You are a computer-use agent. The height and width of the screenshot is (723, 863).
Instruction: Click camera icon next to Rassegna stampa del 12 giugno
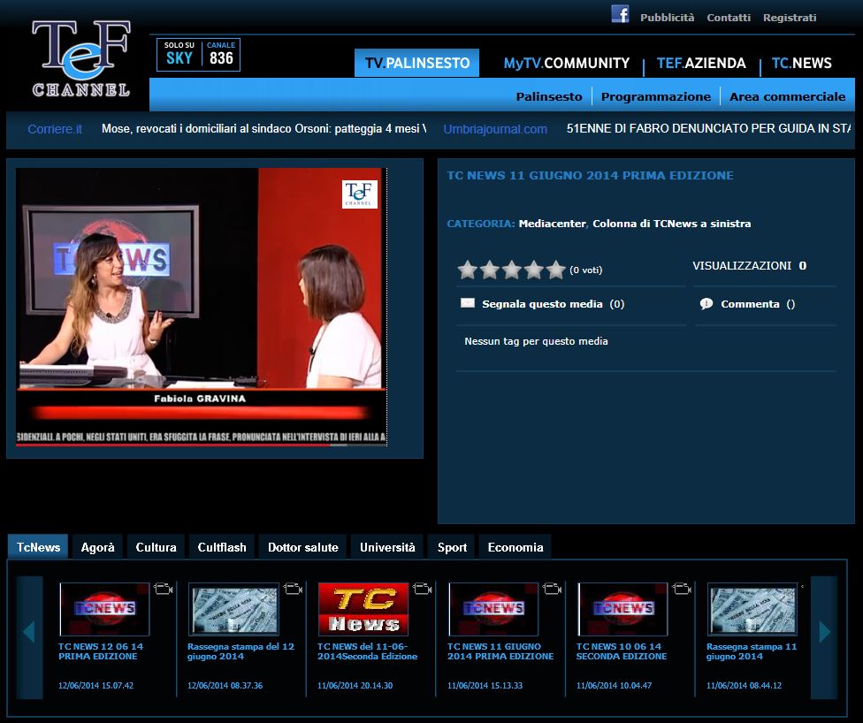(x=293, y=589)
